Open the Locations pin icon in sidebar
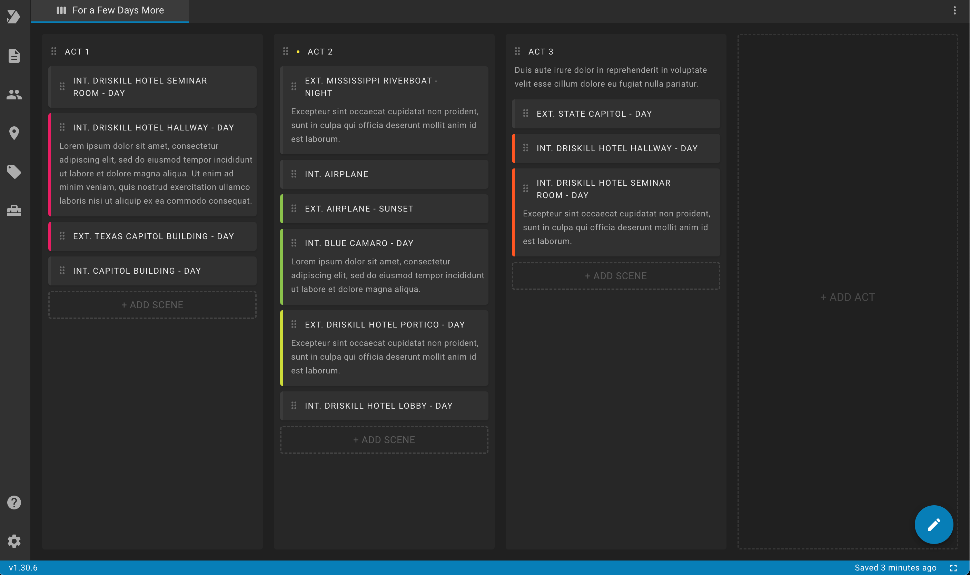970x575 pixels. coord(14,133)
